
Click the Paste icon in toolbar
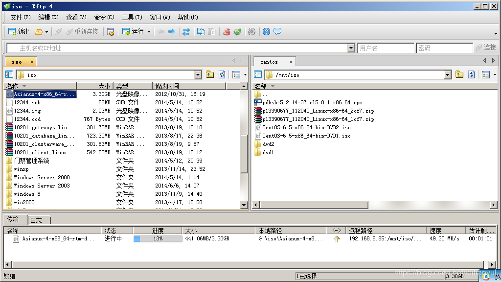(211, 32)
